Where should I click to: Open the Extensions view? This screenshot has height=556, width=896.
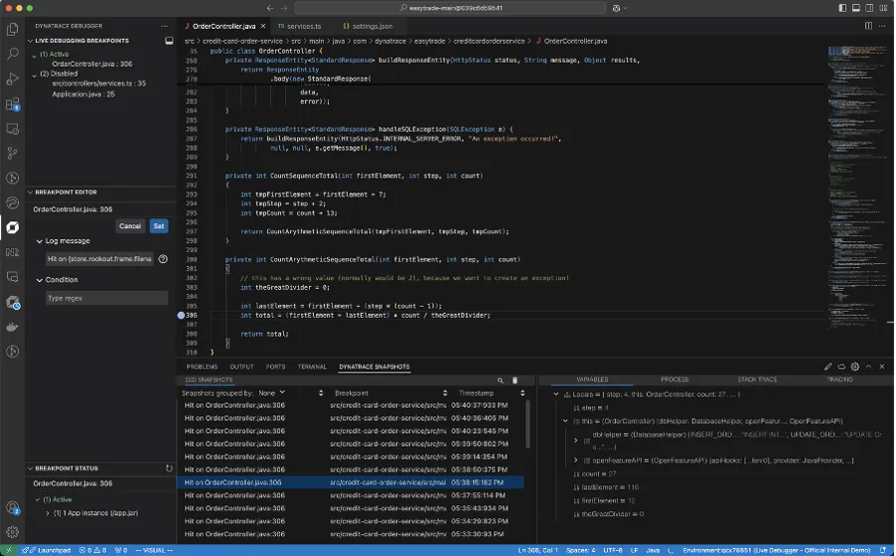click(x=12, y=104)
